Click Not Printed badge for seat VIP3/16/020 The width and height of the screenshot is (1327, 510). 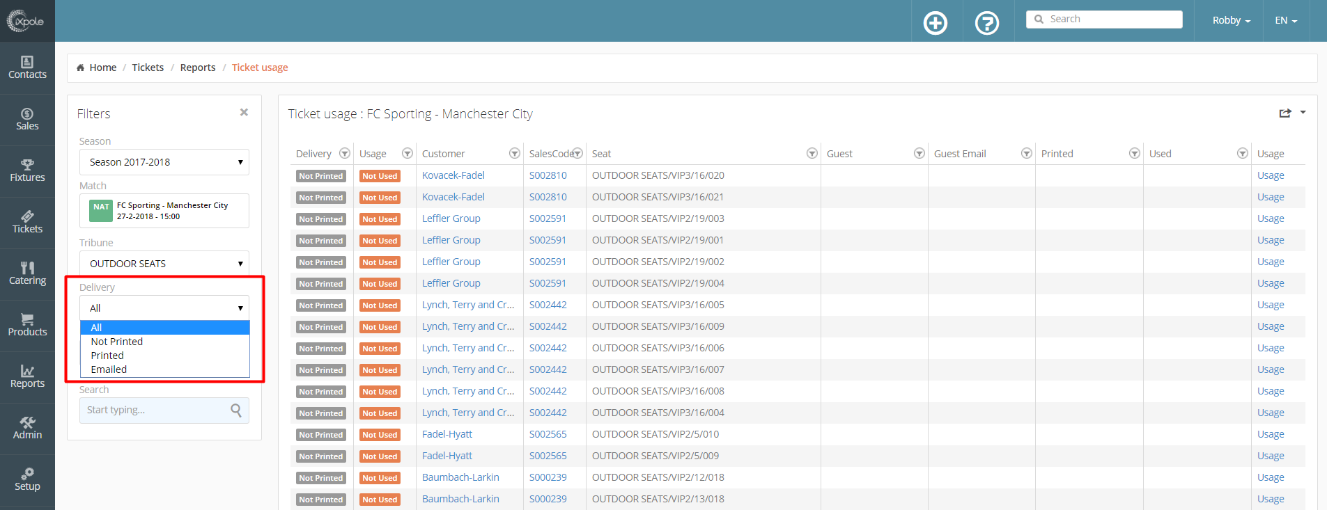pyautogui.click(x=321, y=176)
